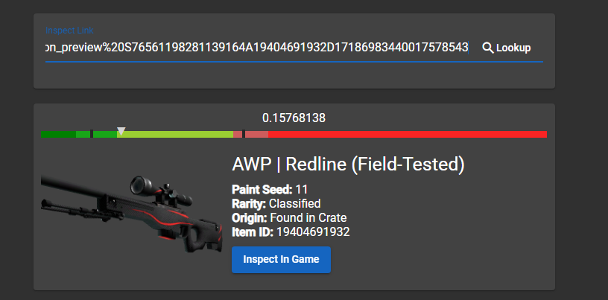Select the white triangle float marker
Screen dimensions: 608x300
click(121, 131)
